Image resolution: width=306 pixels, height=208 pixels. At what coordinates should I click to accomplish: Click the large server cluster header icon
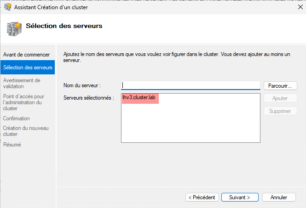tap(14, 29)
